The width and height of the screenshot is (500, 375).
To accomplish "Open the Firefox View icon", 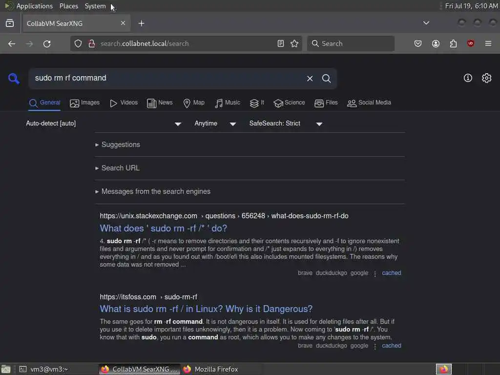I will tap(10, 23).
